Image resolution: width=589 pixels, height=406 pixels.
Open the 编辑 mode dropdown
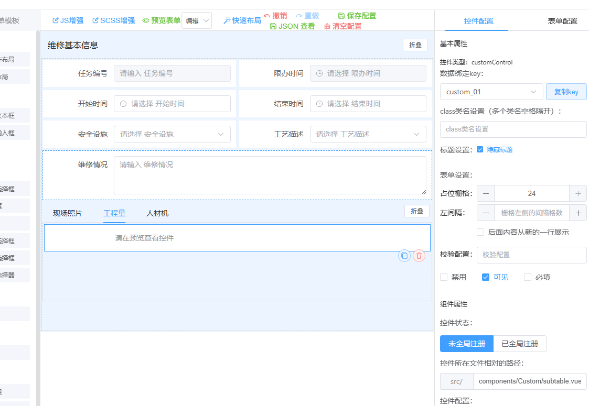[197, 21]
